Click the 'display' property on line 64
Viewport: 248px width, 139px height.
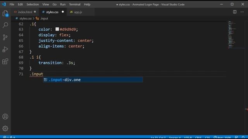tap(46, 35)
